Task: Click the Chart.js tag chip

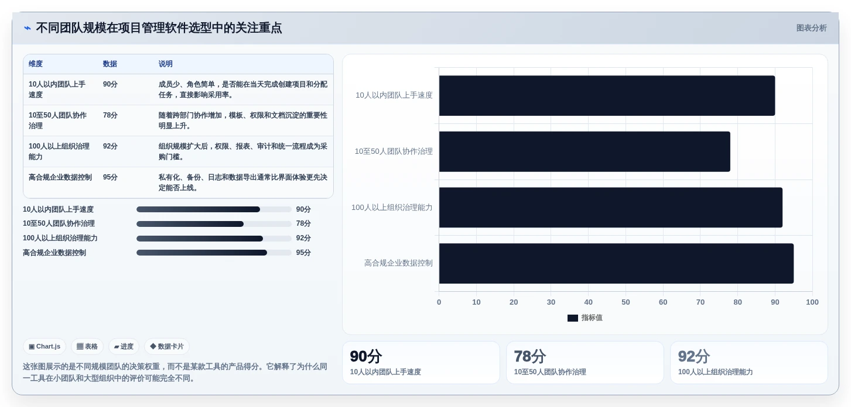Action: pos(45,346)
